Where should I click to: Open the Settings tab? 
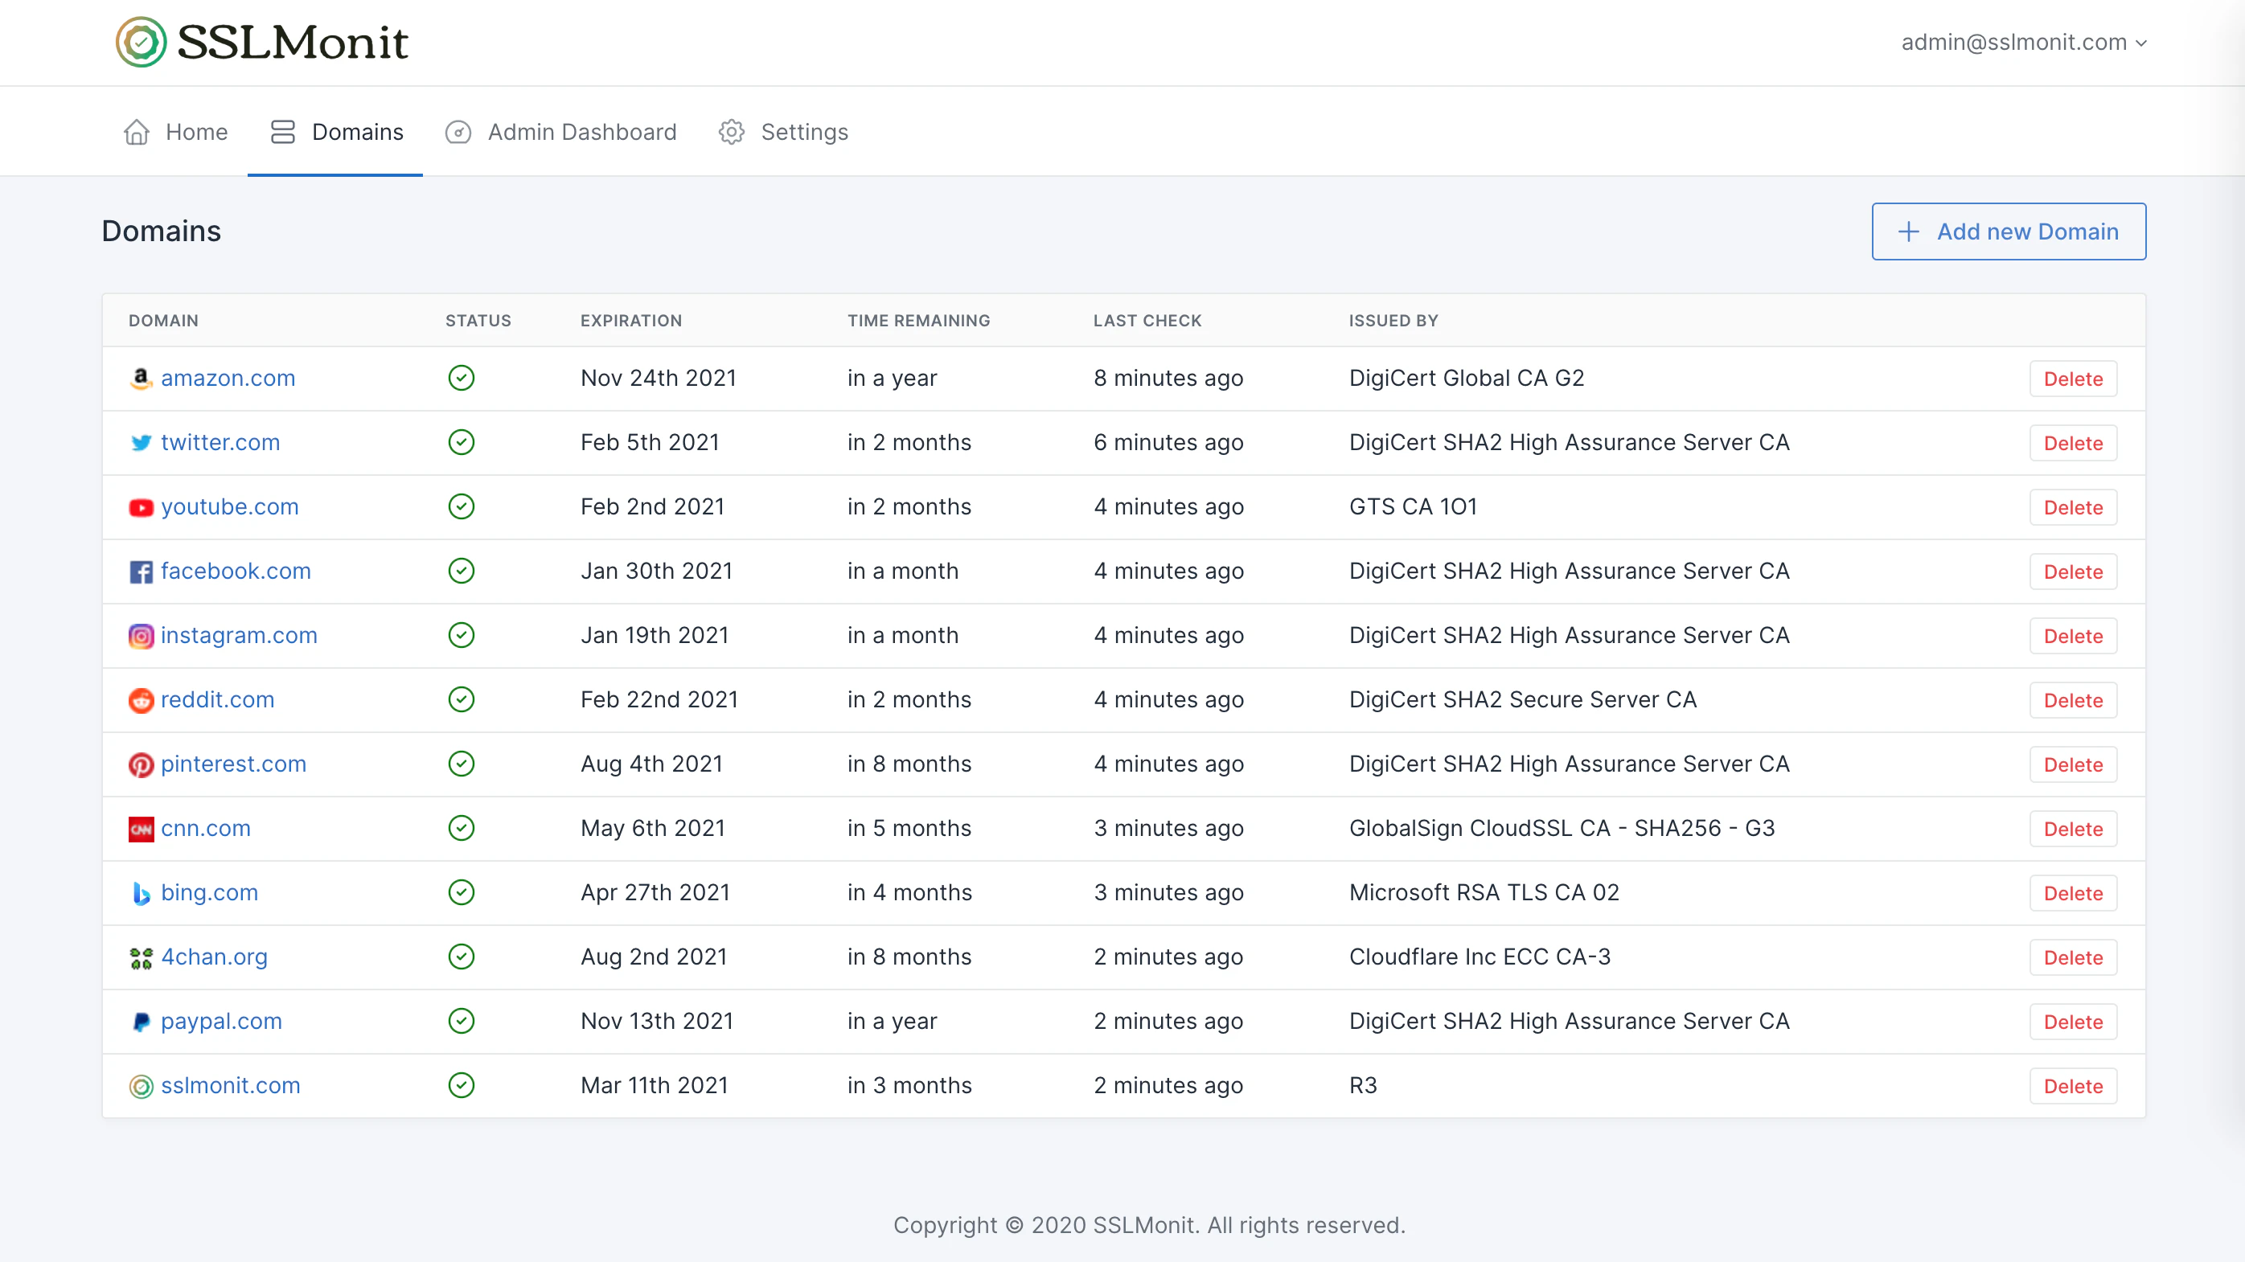coord(803,133)
